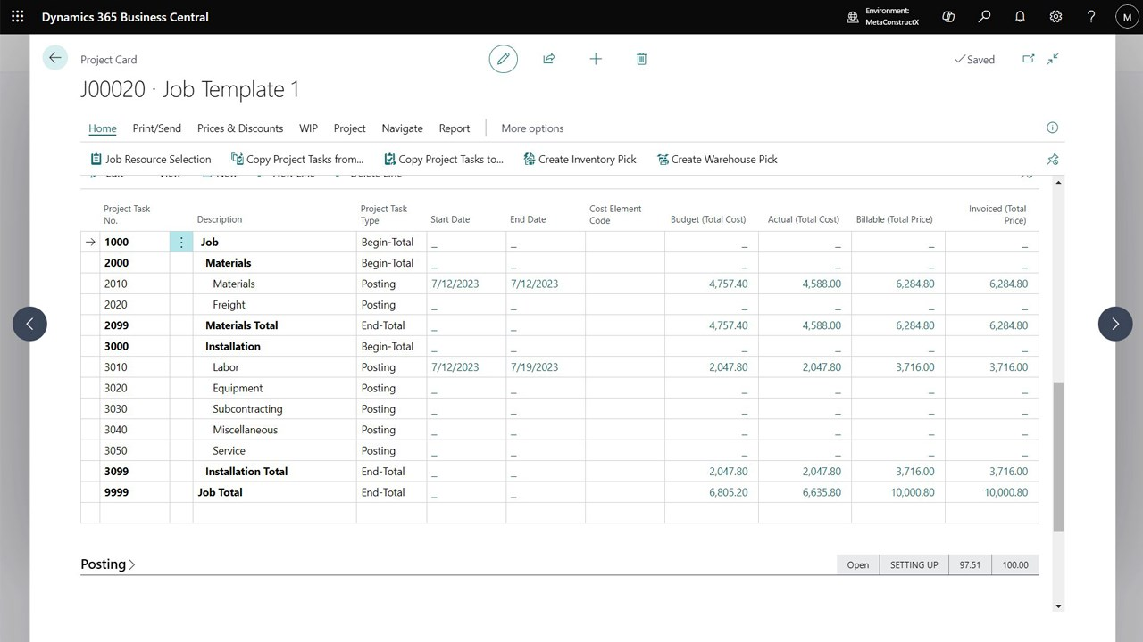This screenshot has width=1143, height=642.
Task: Toggle the pin action bar icon
Action: (x=1053, y=160)
